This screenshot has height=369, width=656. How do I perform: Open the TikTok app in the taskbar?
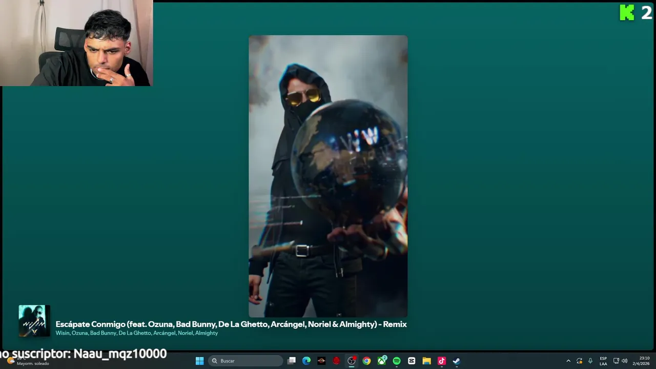pos(442,361)
